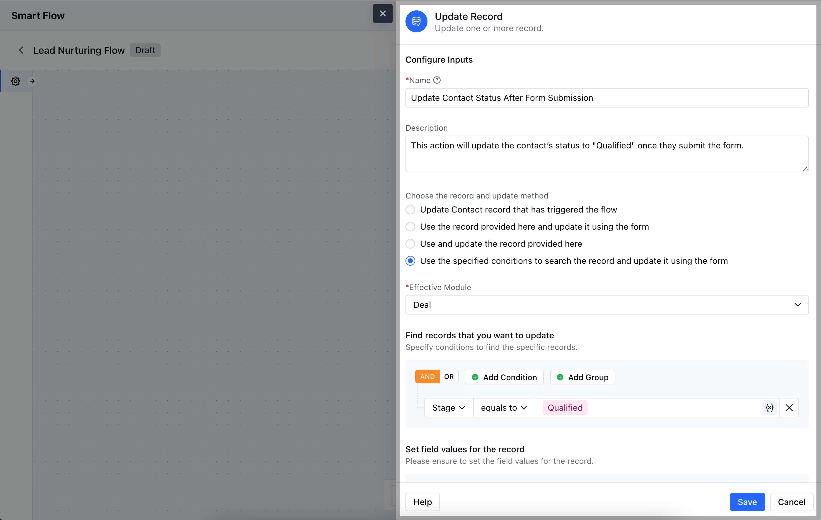Image resolution: width=821 pixels, height=520 pixels.
Task: Go back using the left chevron
Action: pos(21,50)
